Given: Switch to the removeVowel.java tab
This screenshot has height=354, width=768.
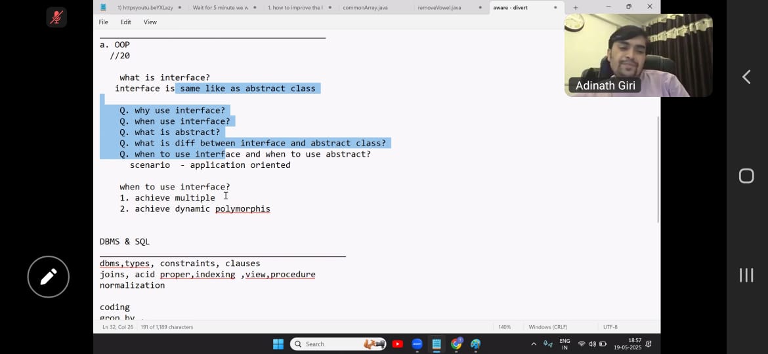Looking at the screenshot, I should pos(438,7).
